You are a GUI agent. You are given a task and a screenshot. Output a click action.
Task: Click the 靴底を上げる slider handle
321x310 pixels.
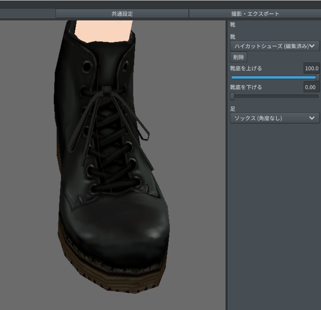point(318,77)
